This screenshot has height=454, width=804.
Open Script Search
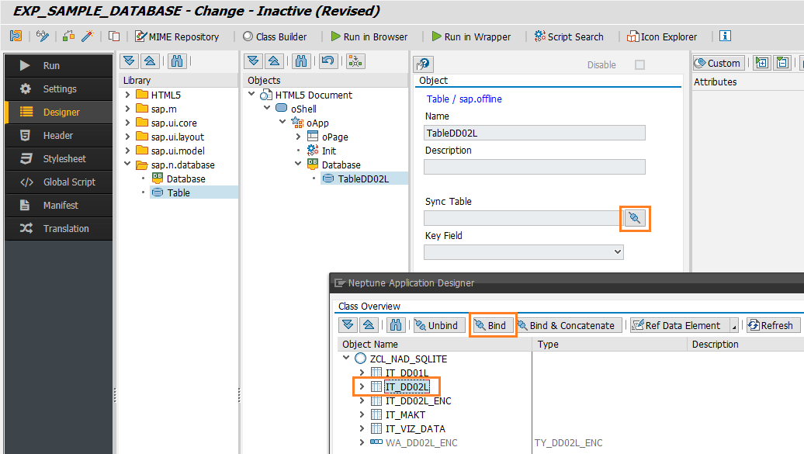[x=570, y=36]
